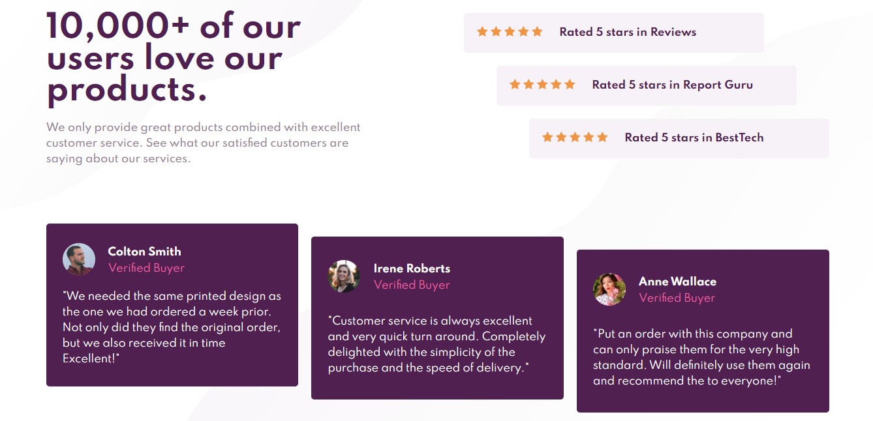873x421 pixels.
Task: Click the middle star in the Report Guru rating
Action: pos(542,84)
